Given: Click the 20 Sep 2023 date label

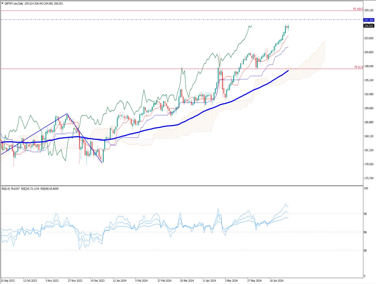Looking at the screenshot, I should [x=8, y=280].
